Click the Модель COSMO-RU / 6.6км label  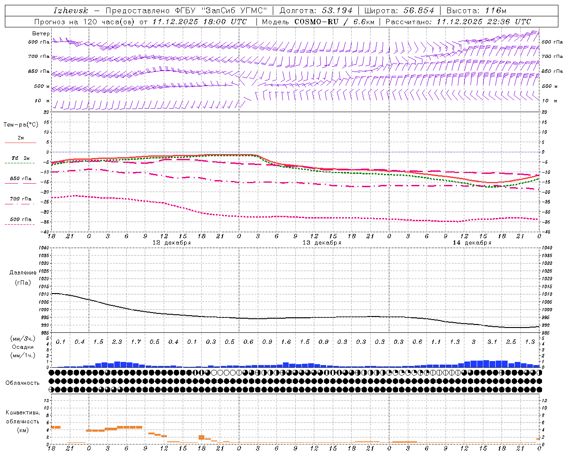coord(318,22)
